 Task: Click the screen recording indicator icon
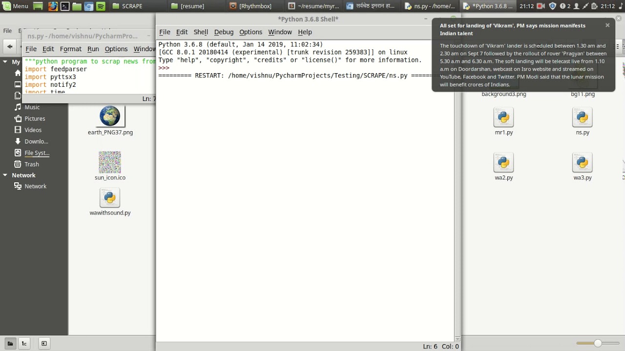541,6
